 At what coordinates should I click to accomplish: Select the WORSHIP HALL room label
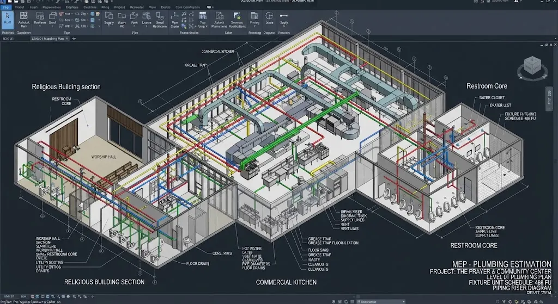(104, 157)
